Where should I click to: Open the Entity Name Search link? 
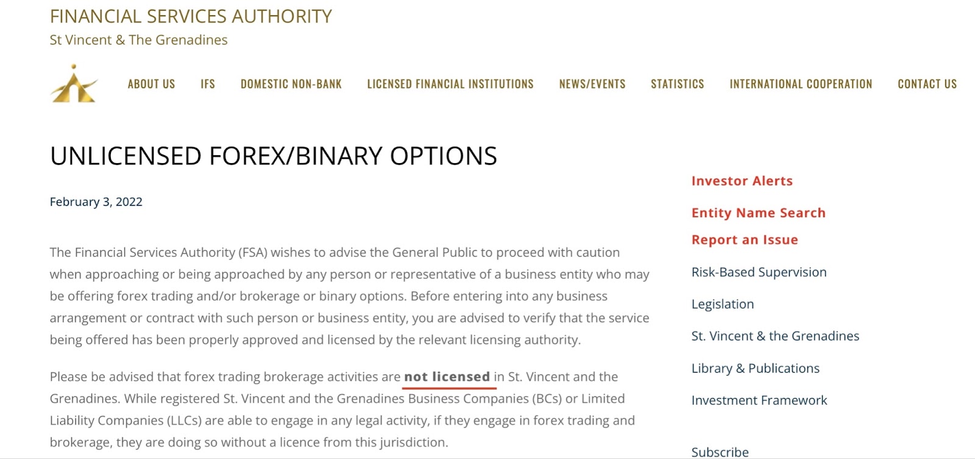(x=759, y=212)
